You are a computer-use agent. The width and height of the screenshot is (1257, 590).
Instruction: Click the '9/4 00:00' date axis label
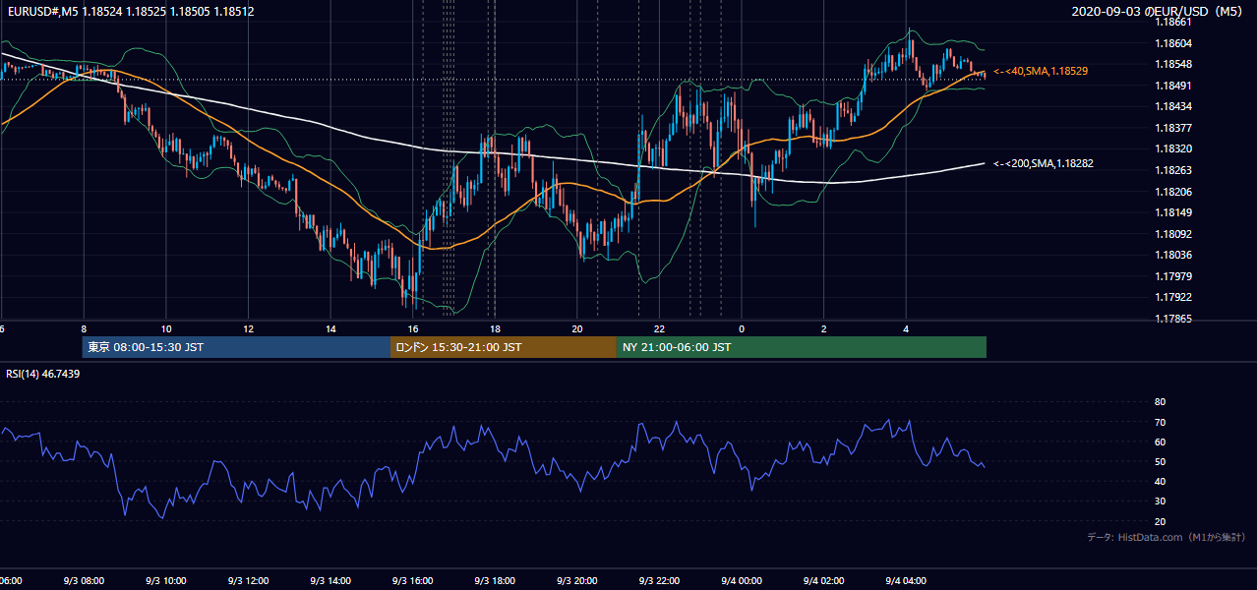coord(742,581)
